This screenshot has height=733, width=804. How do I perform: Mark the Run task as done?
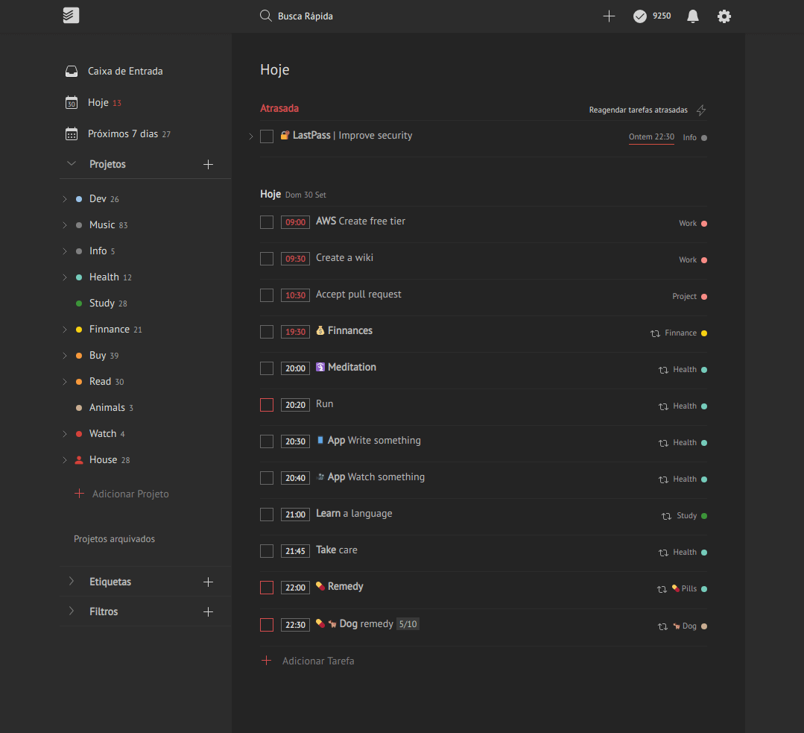(x=266, y=404)
